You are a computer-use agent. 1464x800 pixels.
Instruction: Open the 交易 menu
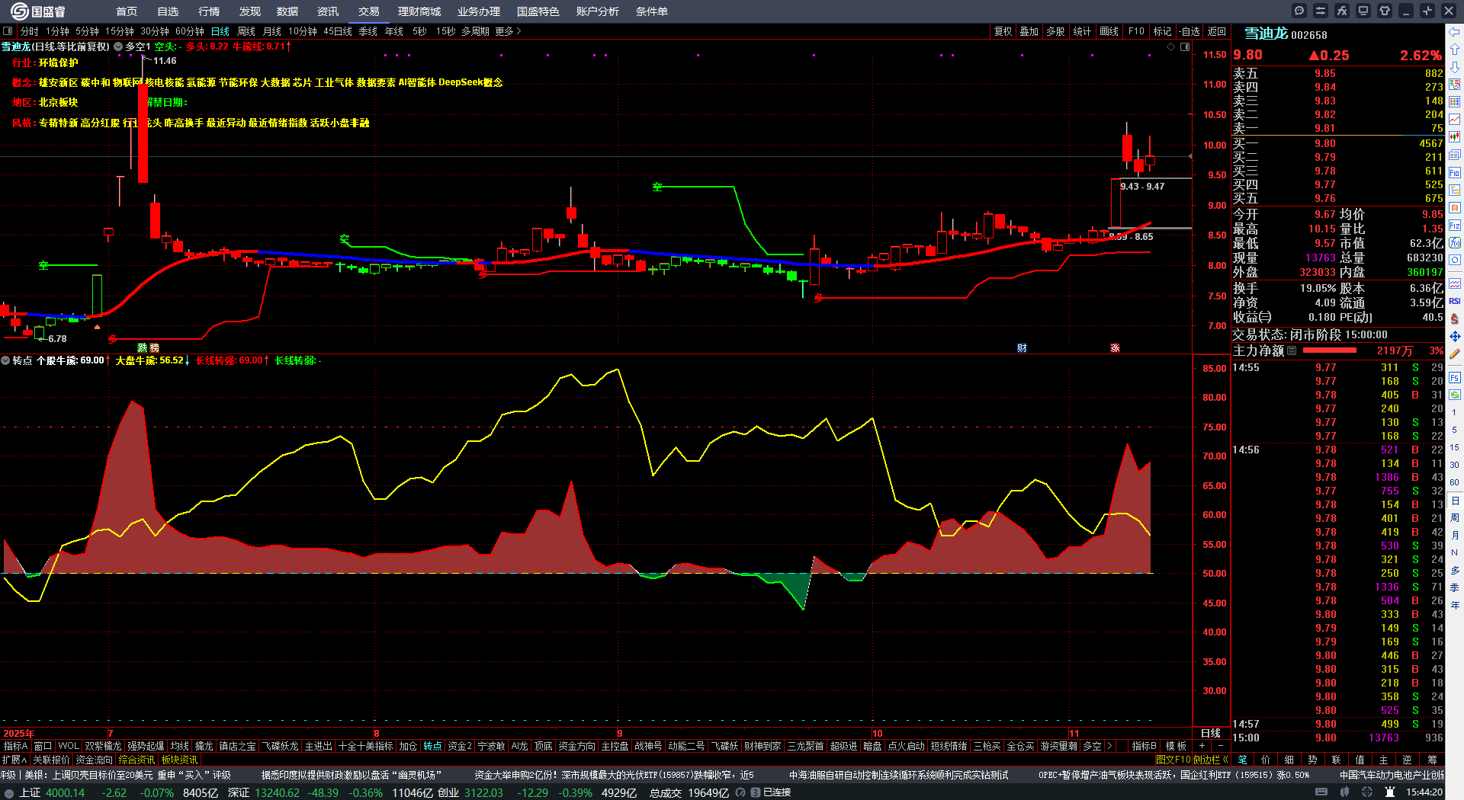coord(368,11)
